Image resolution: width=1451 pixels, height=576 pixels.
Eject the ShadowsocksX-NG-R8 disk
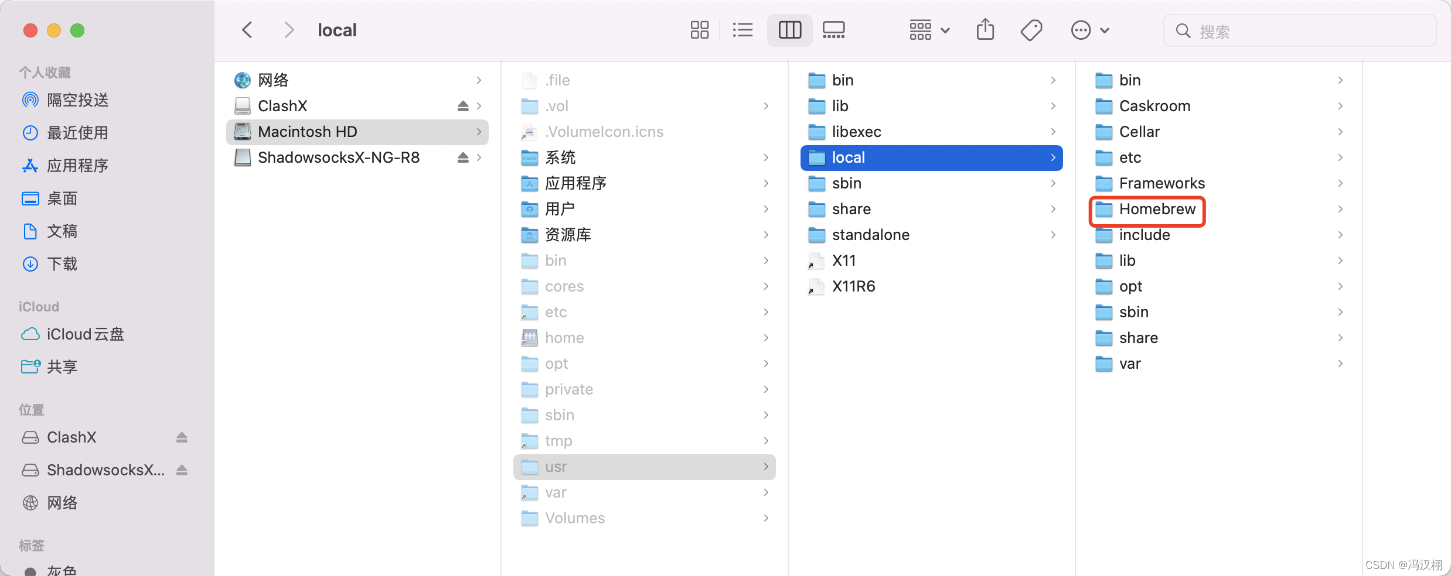coord(463,157)
